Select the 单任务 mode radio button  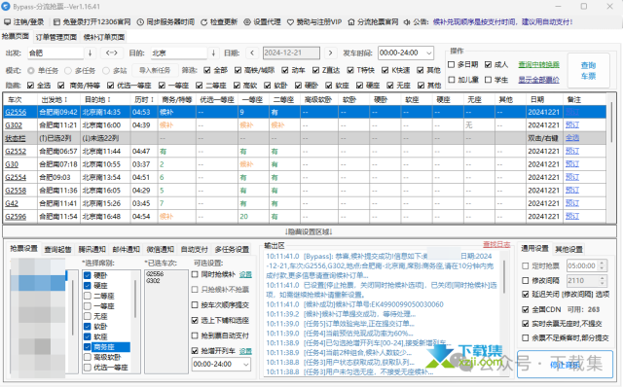[30, 71]
